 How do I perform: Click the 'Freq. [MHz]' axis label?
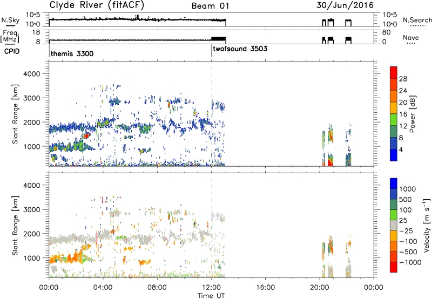pyautogui.click(x=10, y=37)
